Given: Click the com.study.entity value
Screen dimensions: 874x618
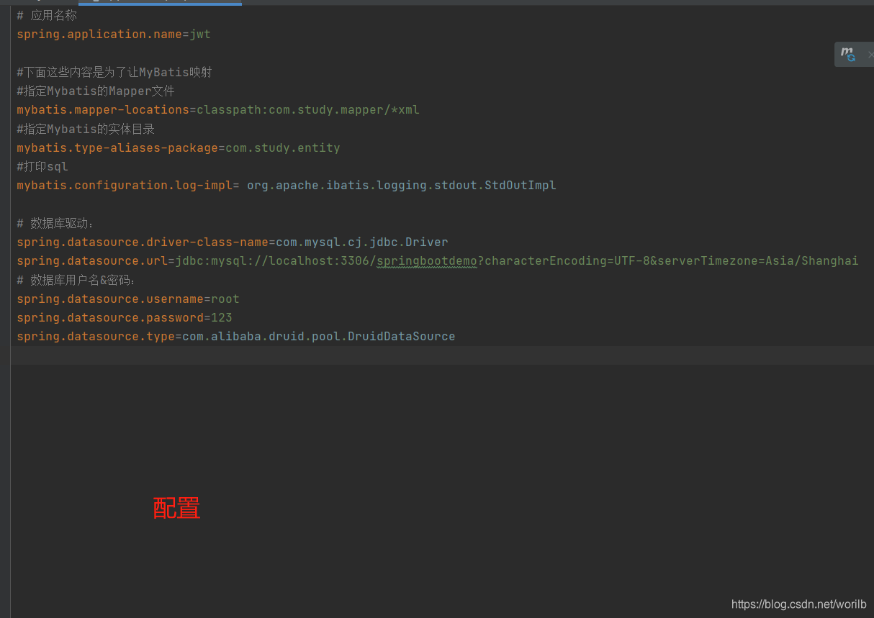Looking at the screenshot, I should [283, 147].
